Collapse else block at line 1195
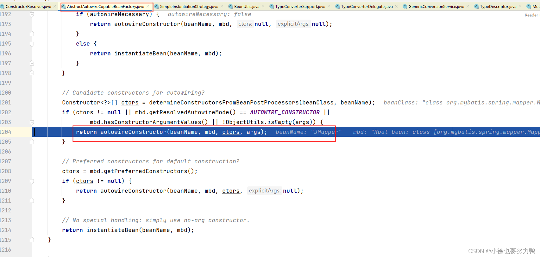Viewport: 540px width, 257px height. click(x=32, y=44)
